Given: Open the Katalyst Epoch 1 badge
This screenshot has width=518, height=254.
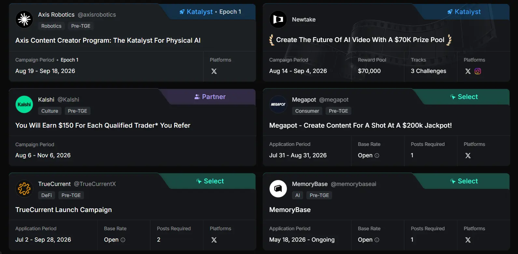Looking at the screenshot, I should click(210, 12).
